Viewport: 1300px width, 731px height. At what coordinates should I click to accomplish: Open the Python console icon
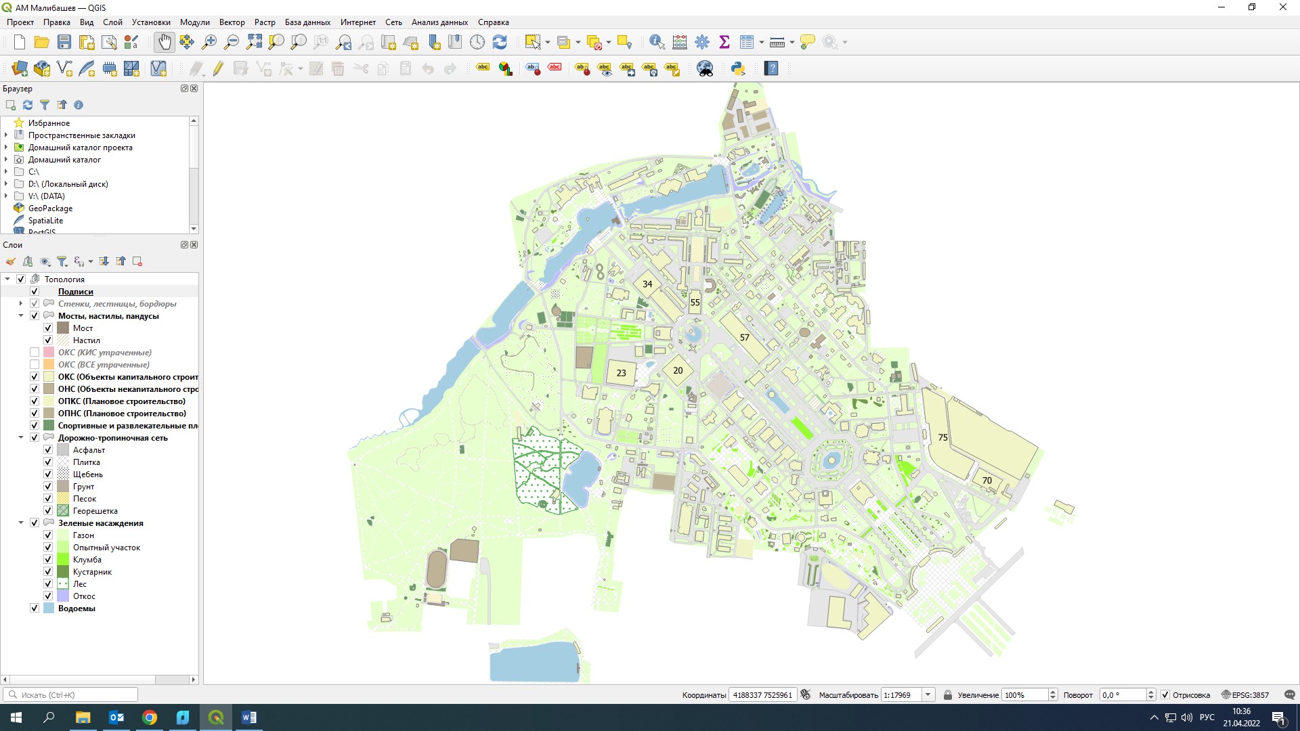[738, 68]
